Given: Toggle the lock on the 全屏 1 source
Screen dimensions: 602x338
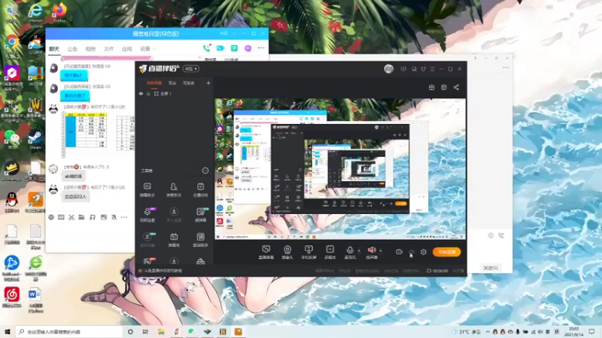Looking at the screenshot, I should tap(148, 93).
